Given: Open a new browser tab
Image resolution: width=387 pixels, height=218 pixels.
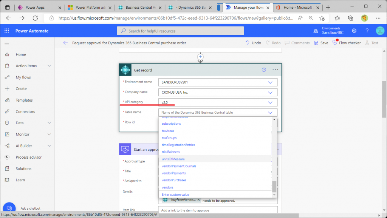Looking at the screenshot, I should coord(328,8).
